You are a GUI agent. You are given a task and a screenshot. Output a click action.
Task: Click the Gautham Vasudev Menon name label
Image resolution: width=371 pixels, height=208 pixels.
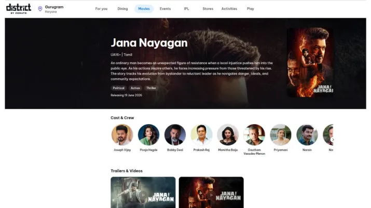tap(254, 152)
